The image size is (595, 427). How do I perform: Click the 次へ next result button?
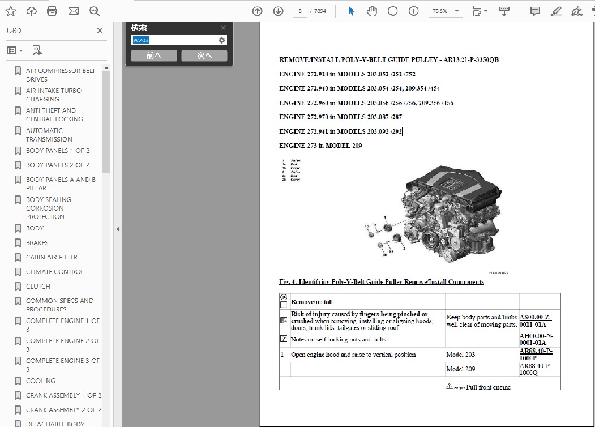coord(204,55)
